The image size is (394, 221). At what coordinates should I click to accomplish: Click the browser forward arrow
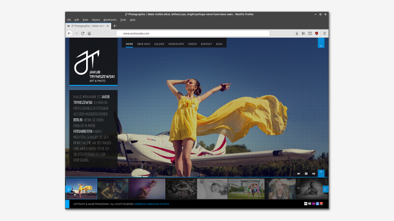tap(76, 33)
